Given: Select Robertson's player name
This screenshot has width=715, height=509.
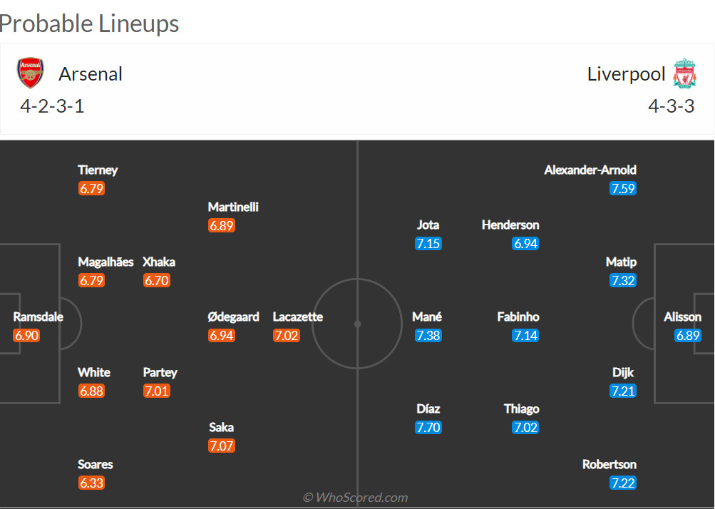Looking at the screenshot, I should [x=609, y=465].
